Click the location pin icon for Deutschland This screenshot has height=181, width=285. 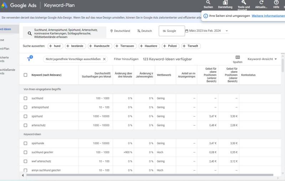(x=112, y=31)
